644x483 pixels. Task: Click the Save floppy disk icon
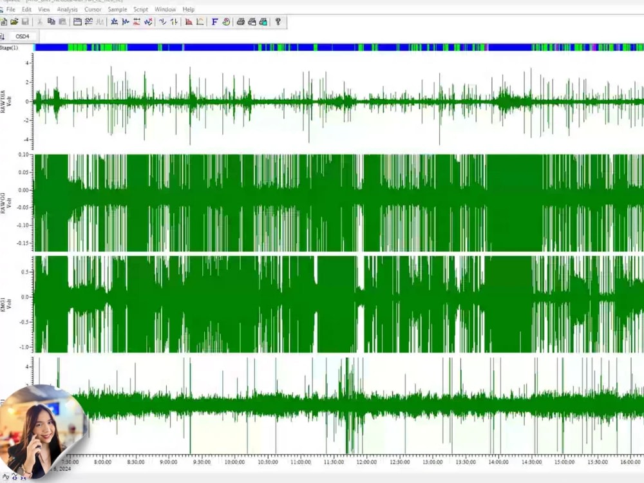point(25,22)
